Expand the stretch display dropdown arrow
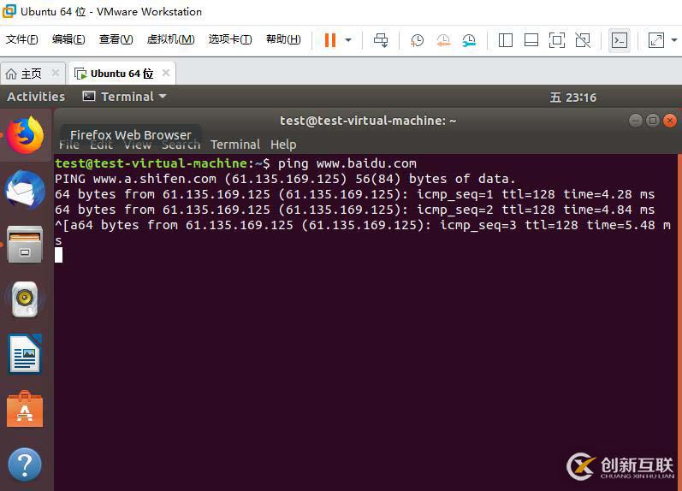 674,40
